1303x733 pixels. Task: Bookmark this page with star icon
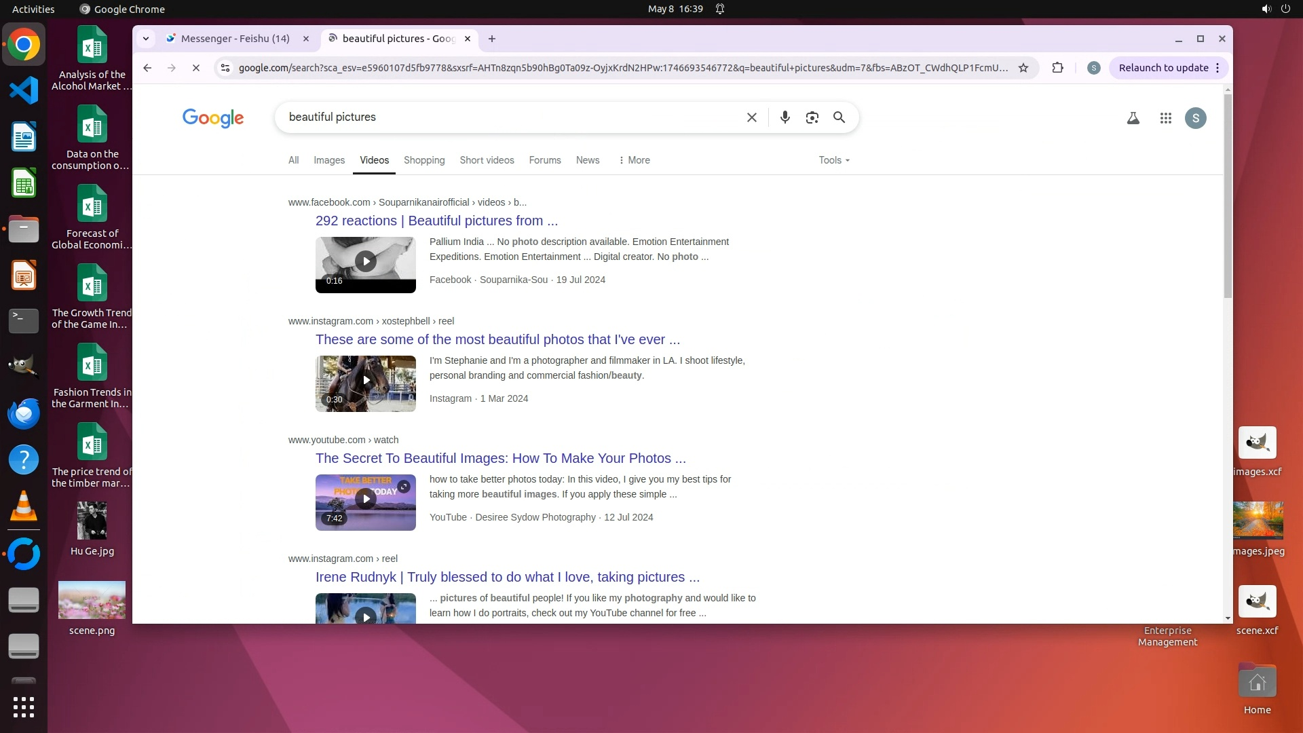1023,68
